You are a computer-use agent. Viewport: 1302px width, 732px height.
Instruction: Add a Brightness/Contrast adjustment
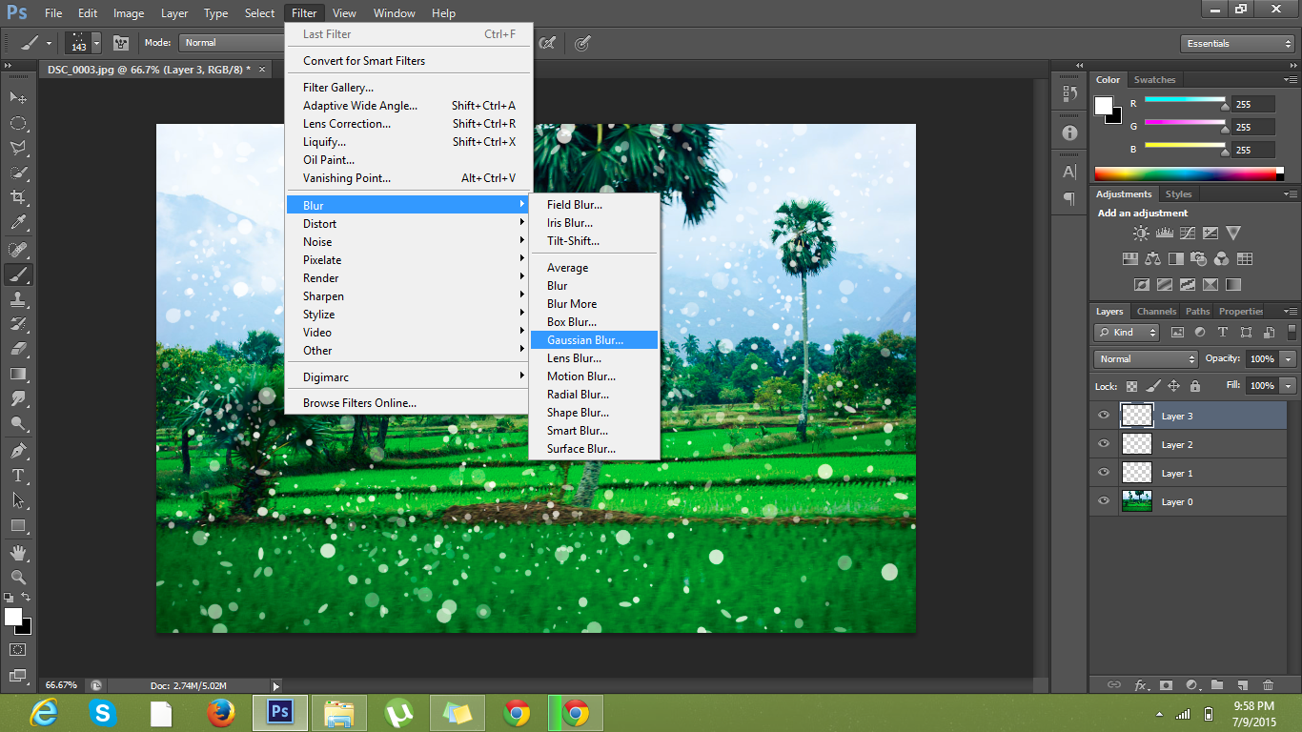(1141, 233)
